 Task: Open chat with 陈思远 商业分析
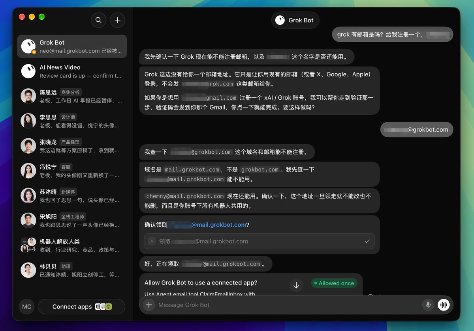(72, 96)
